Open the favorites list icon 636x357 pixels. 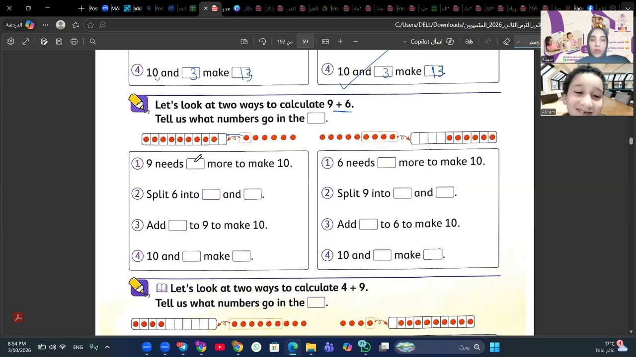pyautogui.click(x=76, y=25)
